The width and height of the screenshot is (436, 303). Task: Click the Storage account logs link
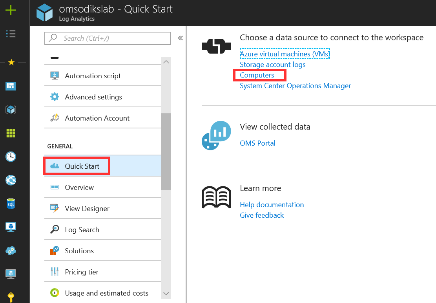(272, 64)
